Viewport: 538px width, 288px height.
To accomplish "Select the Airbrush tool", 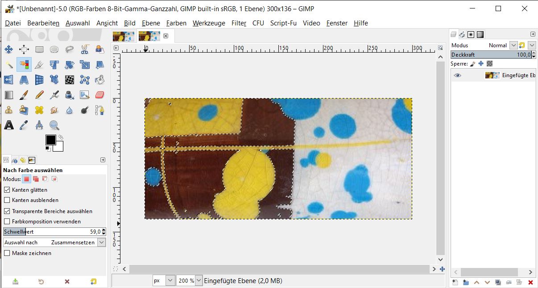I will click(54, 95).
